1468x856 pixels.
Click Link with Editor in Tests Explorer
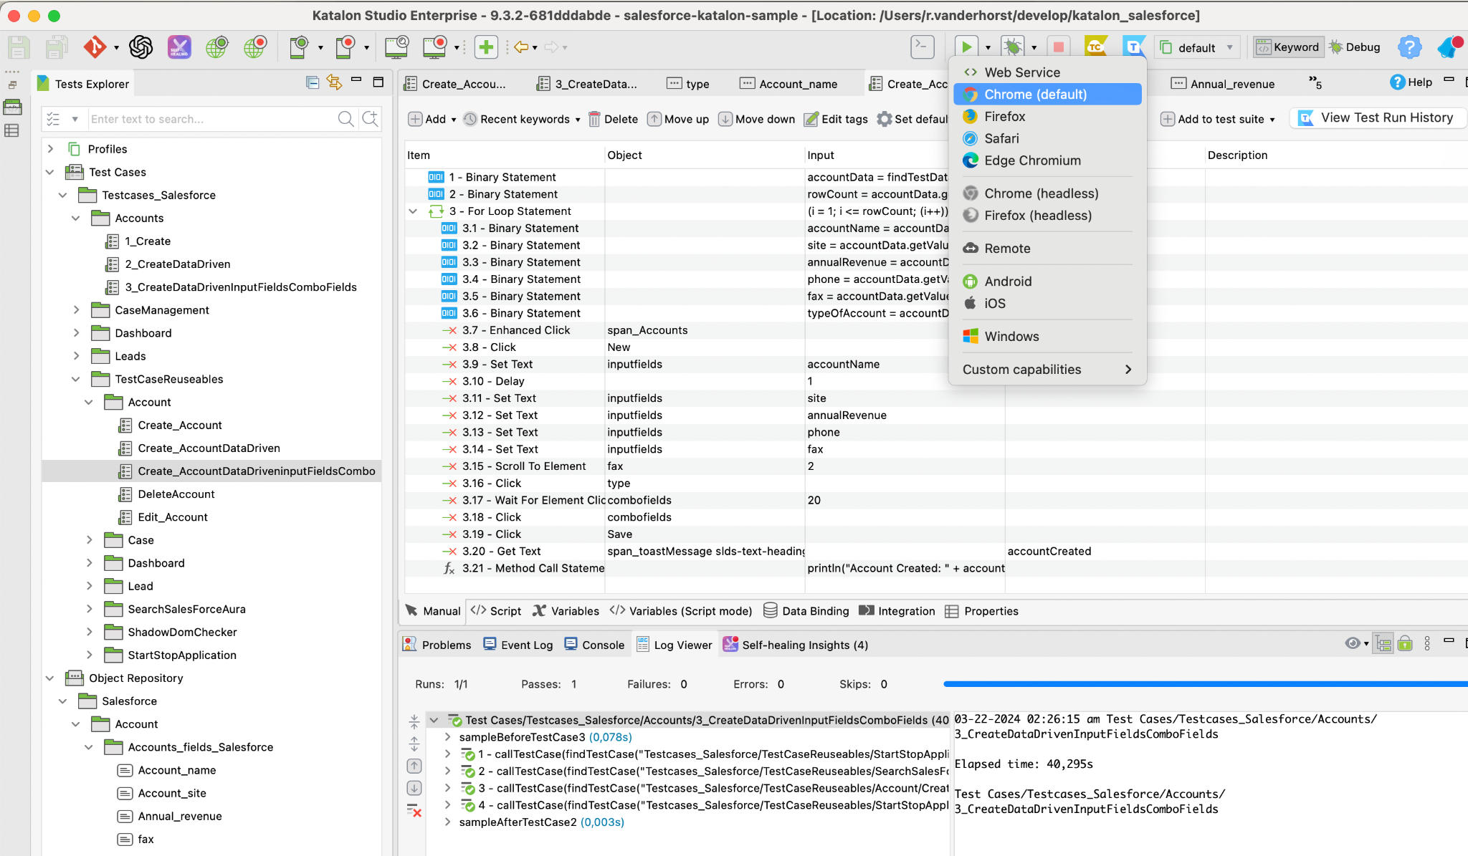[x=334, y=82]
